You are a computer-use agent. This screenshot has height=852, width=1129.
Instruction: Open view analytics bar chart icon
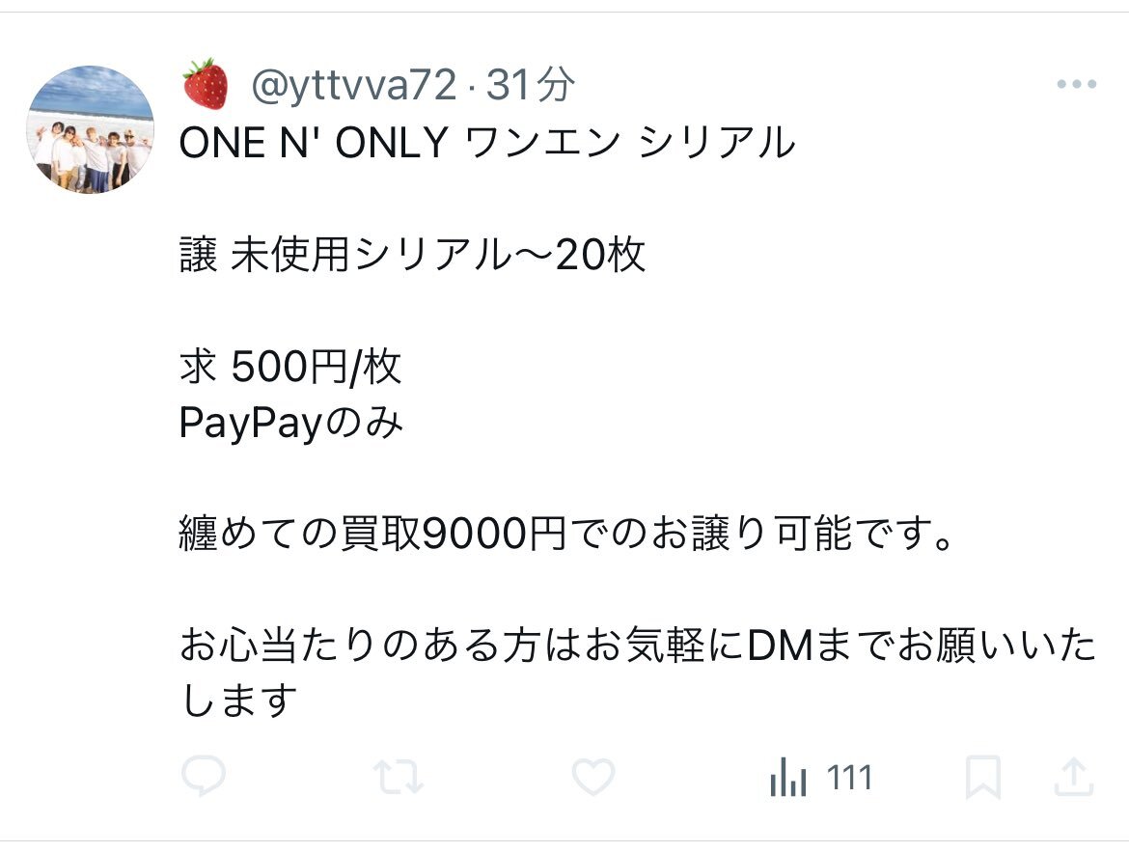click(788, 777)
